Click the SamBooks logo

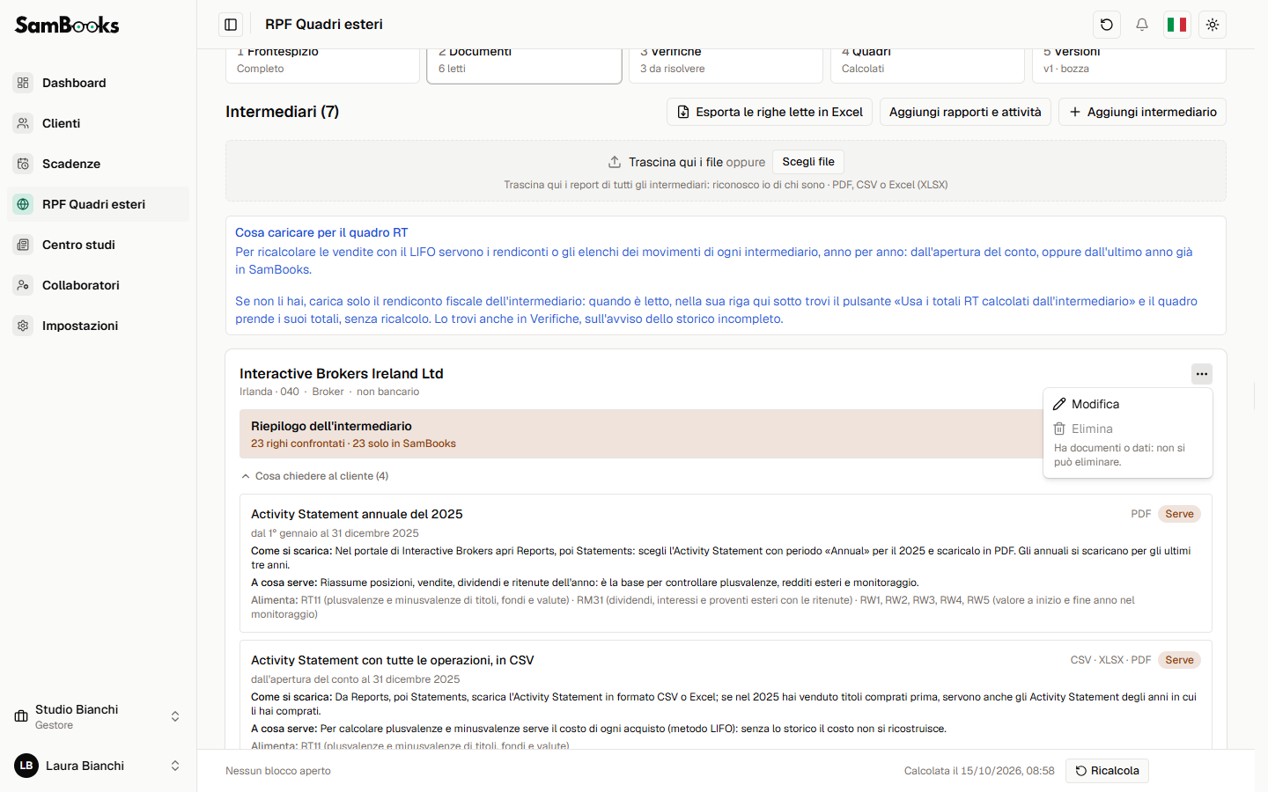click(67, 25)
